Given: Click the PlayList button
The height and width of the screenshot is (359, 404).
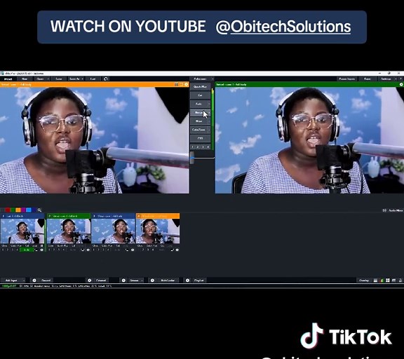Looking at the screenshot, I should click(198, 280).
